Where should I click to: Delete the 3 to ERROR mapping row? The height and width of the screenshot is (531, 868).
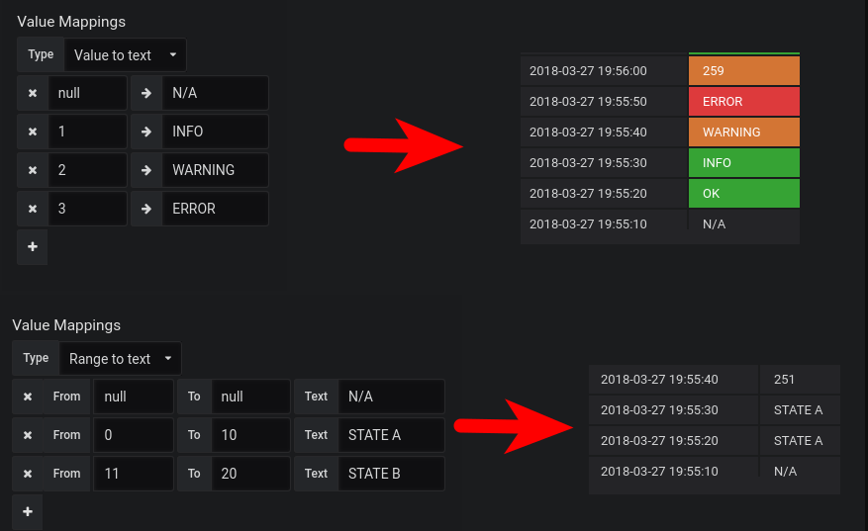click(x=32, y=209)
